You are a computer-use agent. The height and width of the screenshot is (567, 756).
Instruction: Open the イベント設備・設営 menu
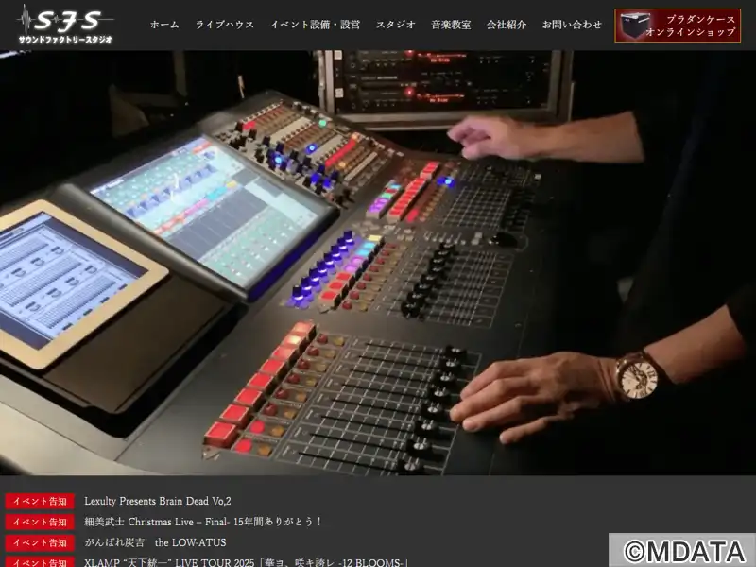pos(315,25)
